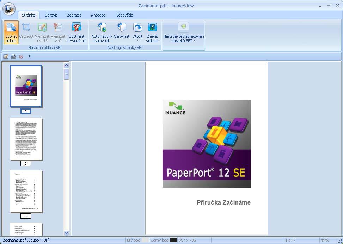Image resolution: width=343 pixels, height=244 pixels.
Task: Click the Bílý bod white color swatch
Action: pyautogui.click(x=145, y=240)
